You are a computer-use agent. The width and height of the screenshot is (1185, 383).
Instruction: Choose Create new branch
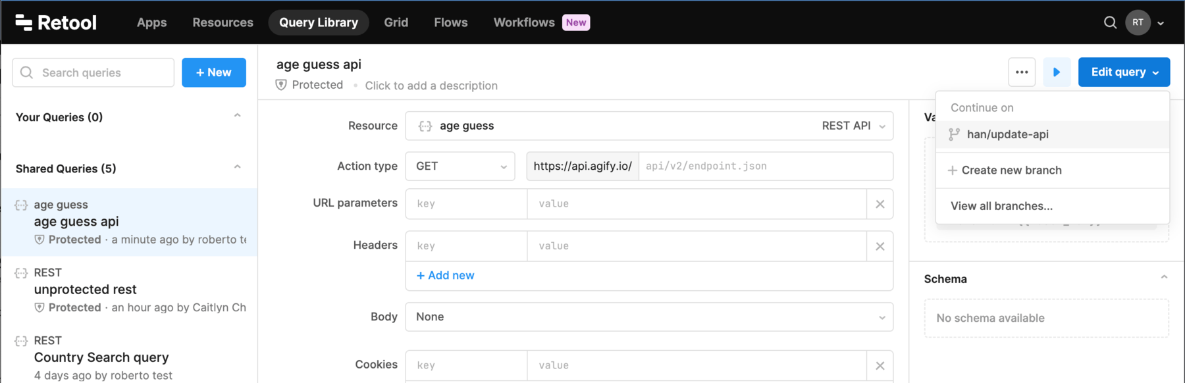[1052, 170]
